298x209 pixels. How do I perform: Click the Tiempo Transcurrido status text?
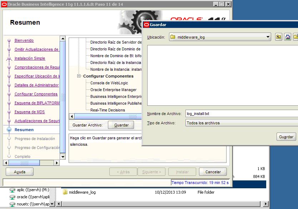pyautogui.click(x=200, y=183)
